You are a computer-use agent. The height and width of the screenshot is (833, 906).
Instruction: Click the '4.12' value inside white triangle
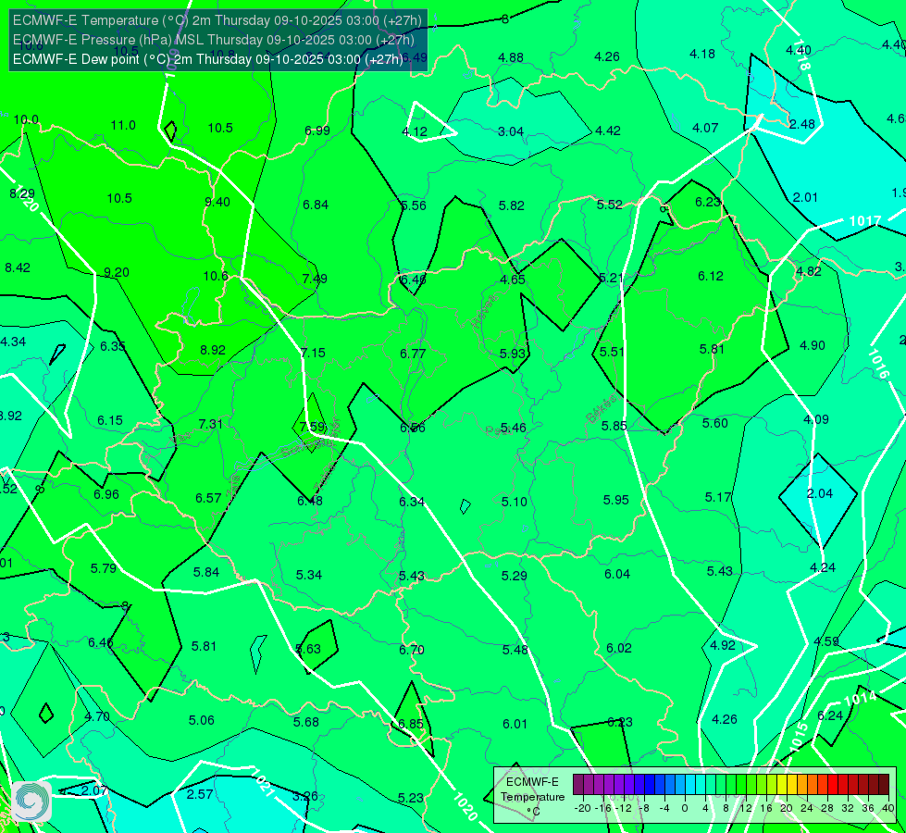pos(415,131)
